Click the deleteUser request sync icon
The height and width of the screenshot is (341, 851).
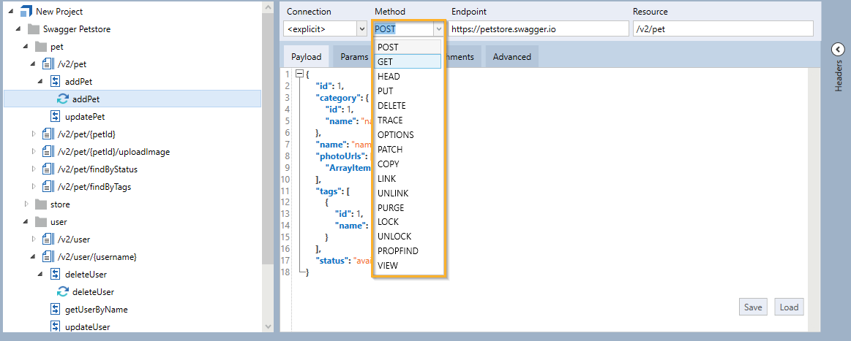63,292
